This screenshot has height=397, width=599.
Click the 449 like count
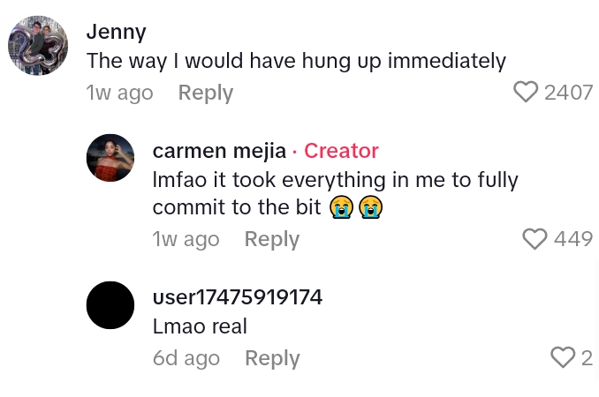572,239
